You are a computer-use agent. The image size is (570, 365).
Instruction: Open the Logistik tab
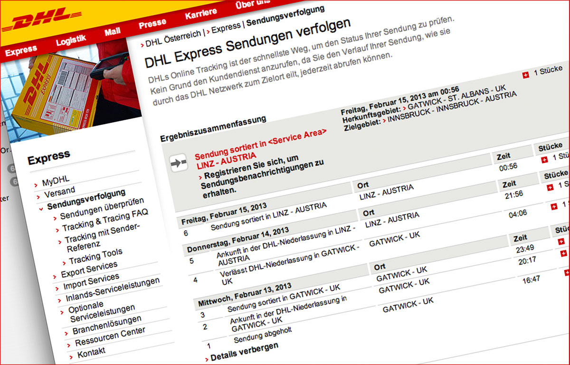pyautogui.click(x=71, y=41)
